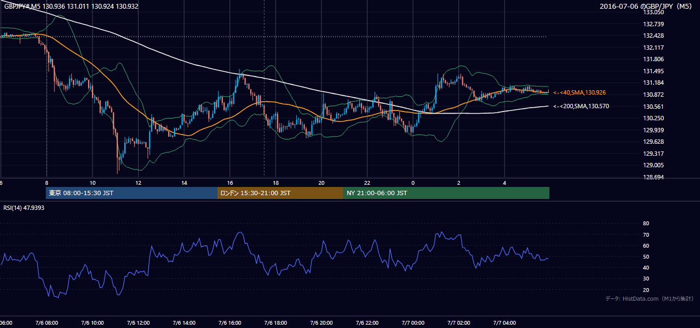Click the RSI 50 level label
The width and height of the screenshot is (700, 328).
[646, 256]
